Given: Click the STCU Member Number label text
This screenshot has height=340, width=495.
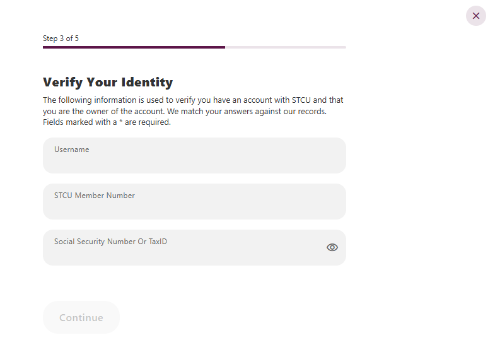Looking at the screenshot, I should point(95,196).
